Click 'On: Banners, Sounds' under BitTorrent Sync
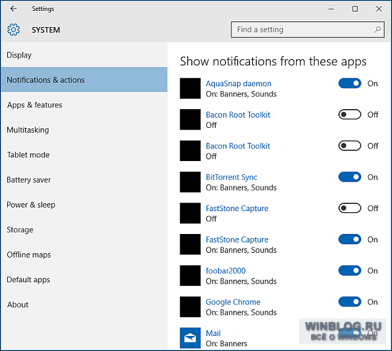This screenshot has width=392, height=351. [x=241, y=188]
